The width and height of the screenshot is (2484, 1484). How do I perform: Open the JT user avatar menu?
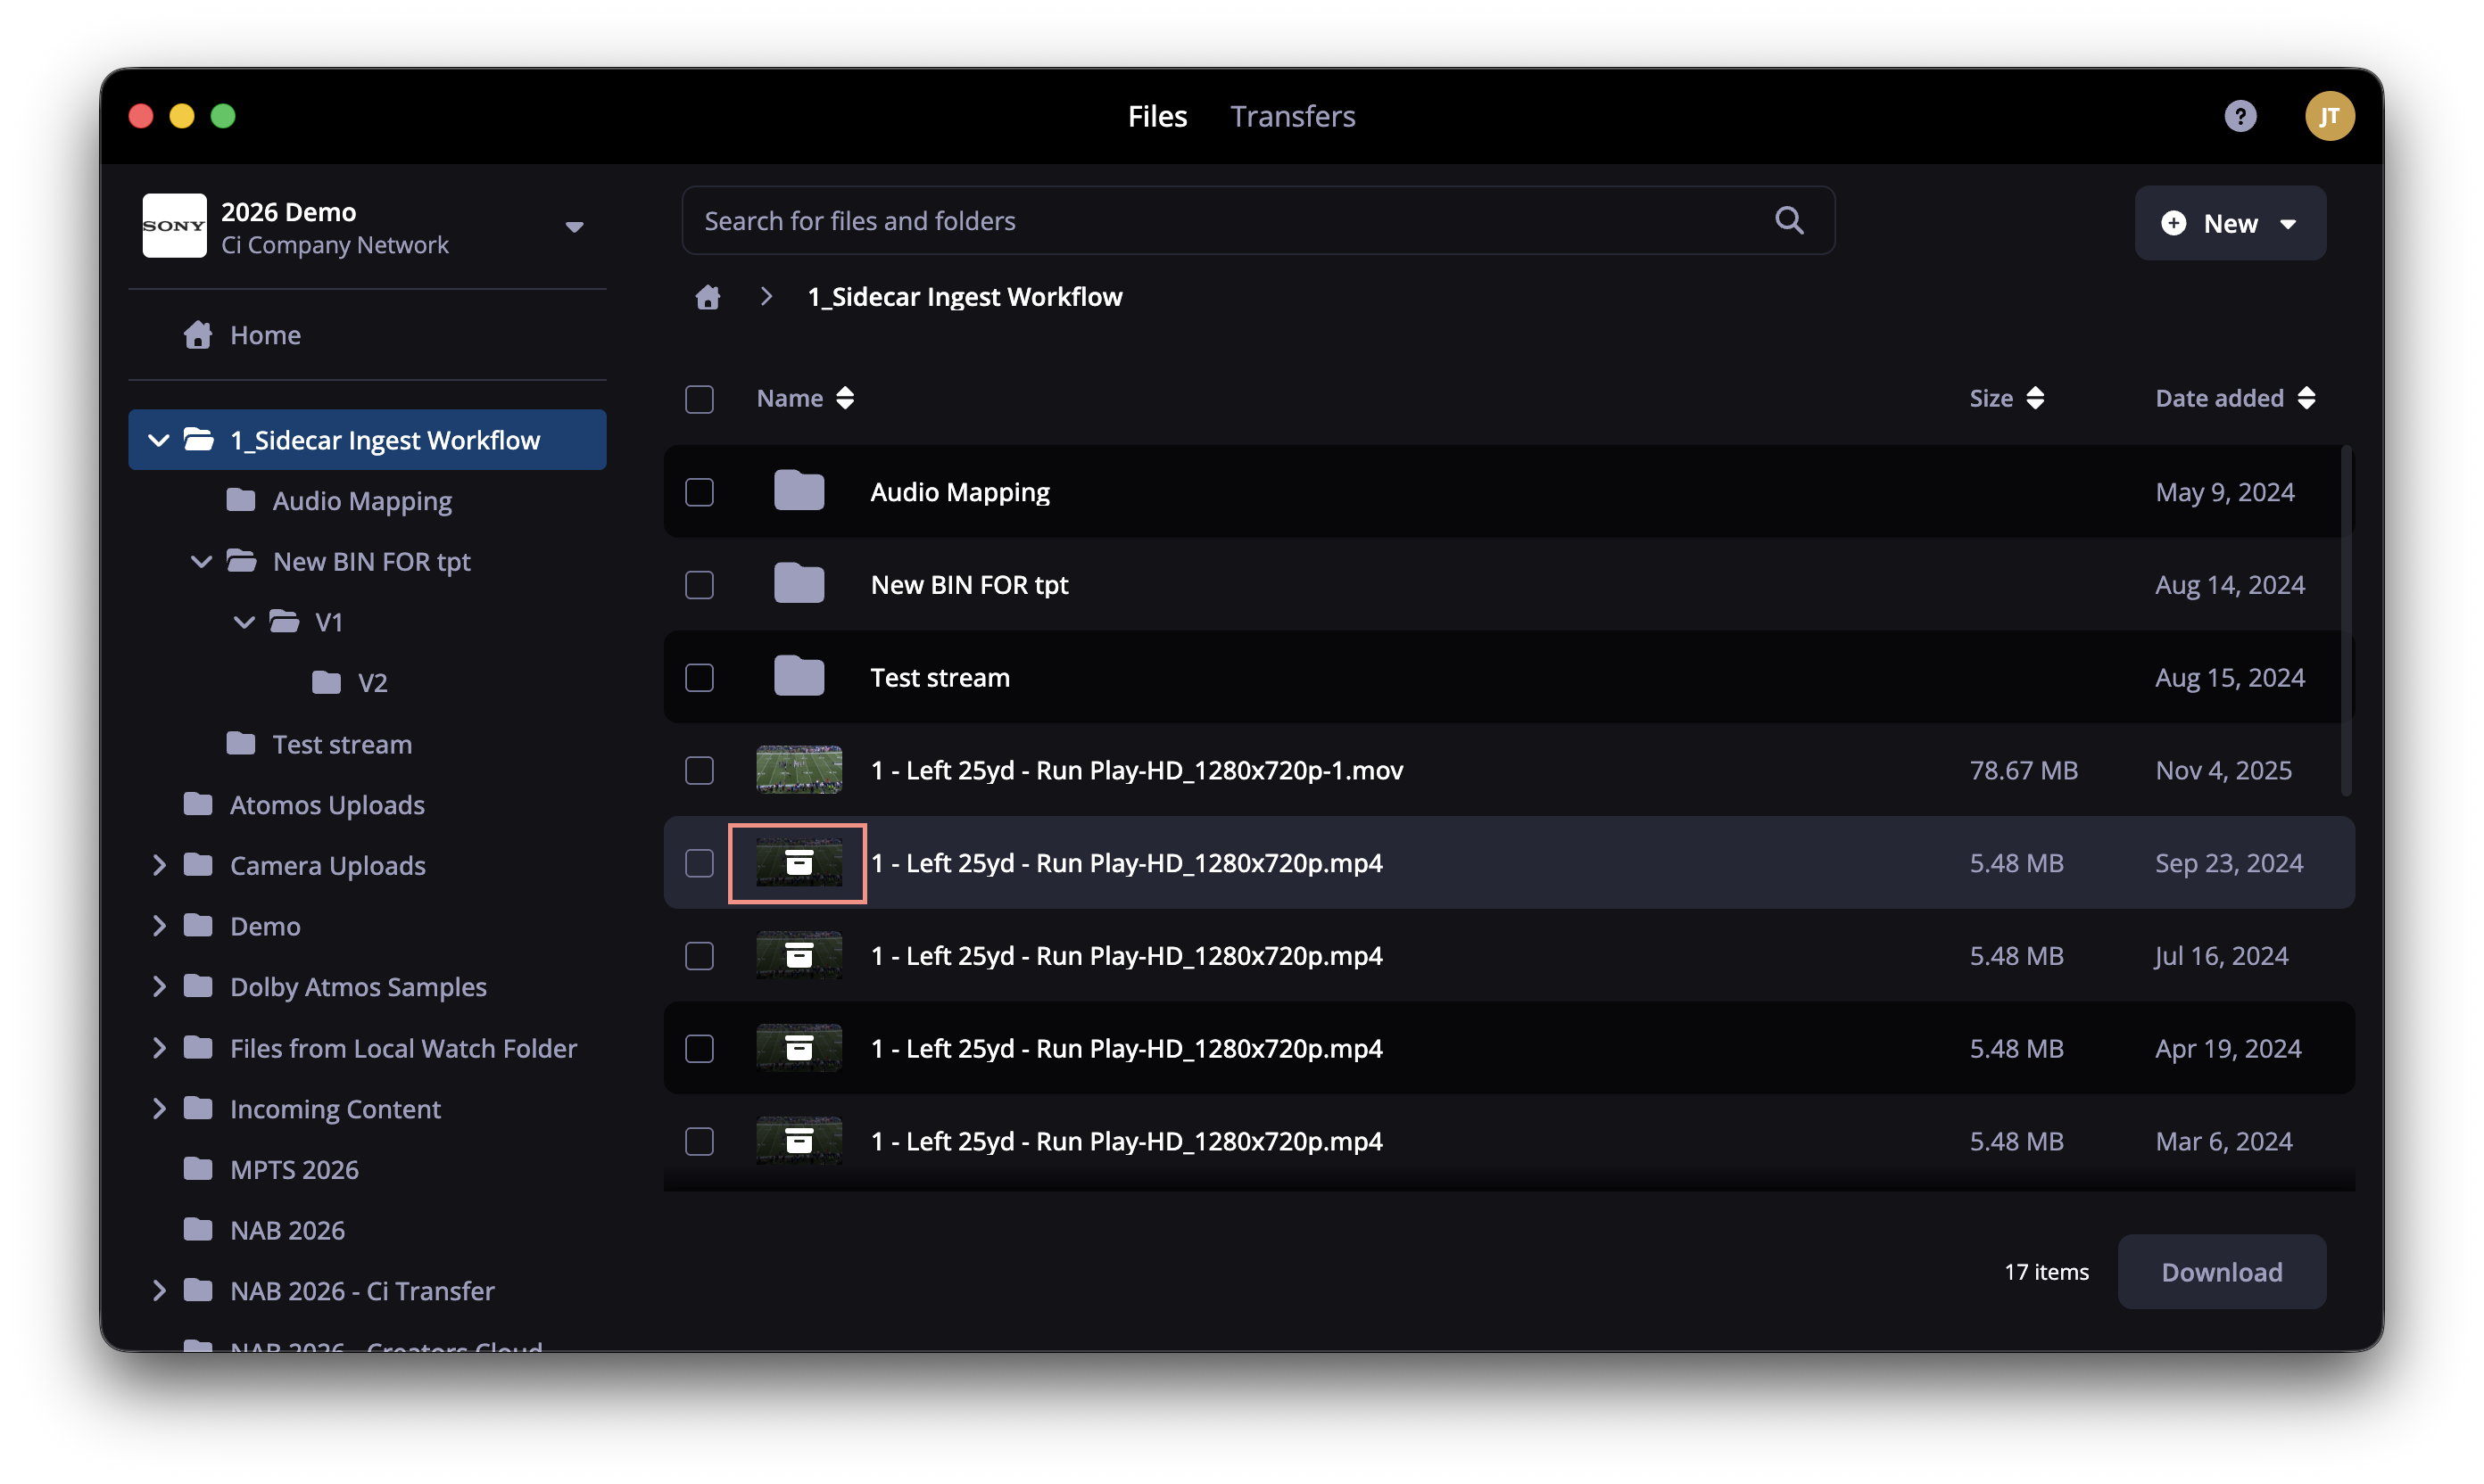pos(2329,116)
